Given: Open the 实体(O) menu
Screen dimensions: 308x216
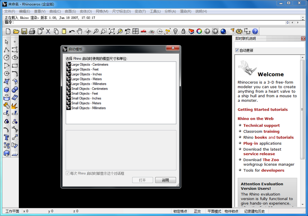Looking at the screenshot, I should click(86, 11).
